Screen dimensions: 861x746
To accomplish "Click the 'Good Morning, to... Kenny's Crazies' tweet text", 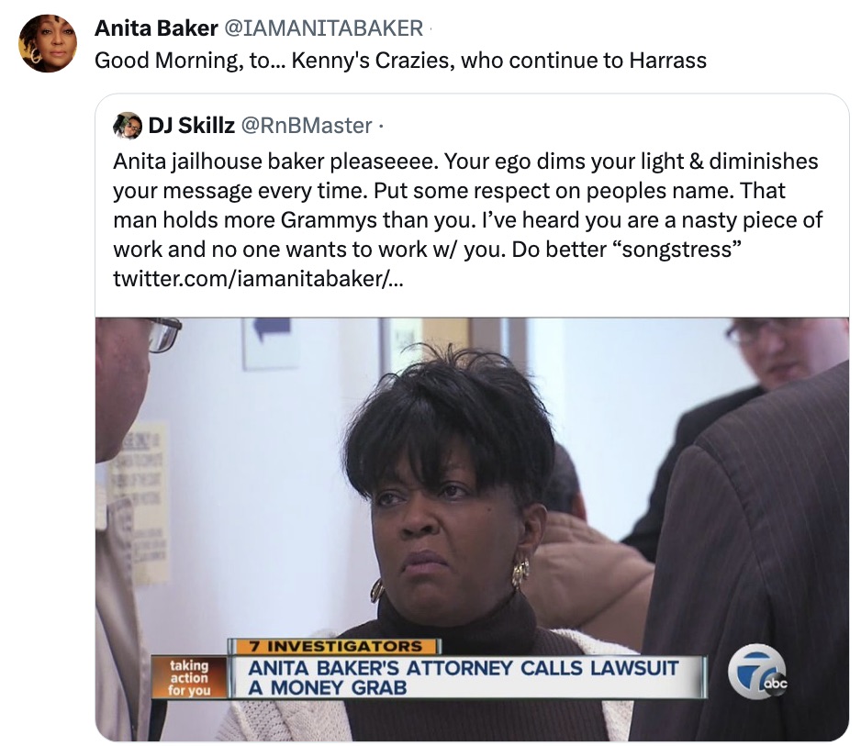I will [x=400, y=60].
